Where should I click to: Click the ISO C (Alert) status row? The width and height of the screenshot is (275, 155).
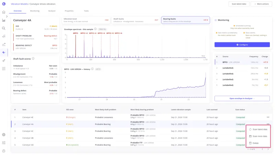point(35,28)
